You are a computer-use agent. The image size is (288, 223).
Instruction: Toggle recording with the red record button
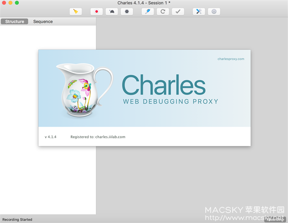(x=96, y=12)
